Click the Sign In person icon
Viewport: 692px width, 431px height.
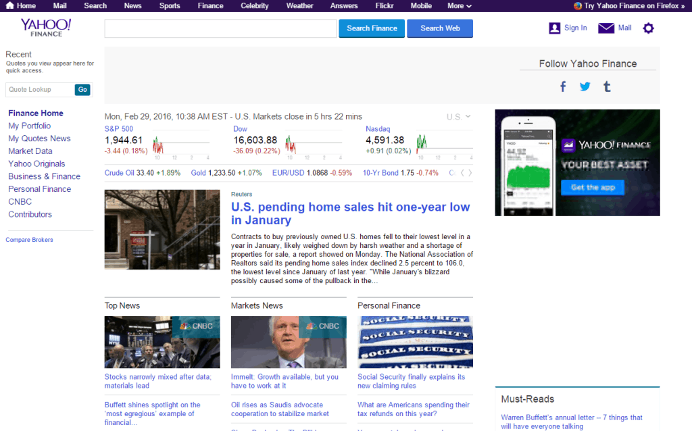pos(555,28)
